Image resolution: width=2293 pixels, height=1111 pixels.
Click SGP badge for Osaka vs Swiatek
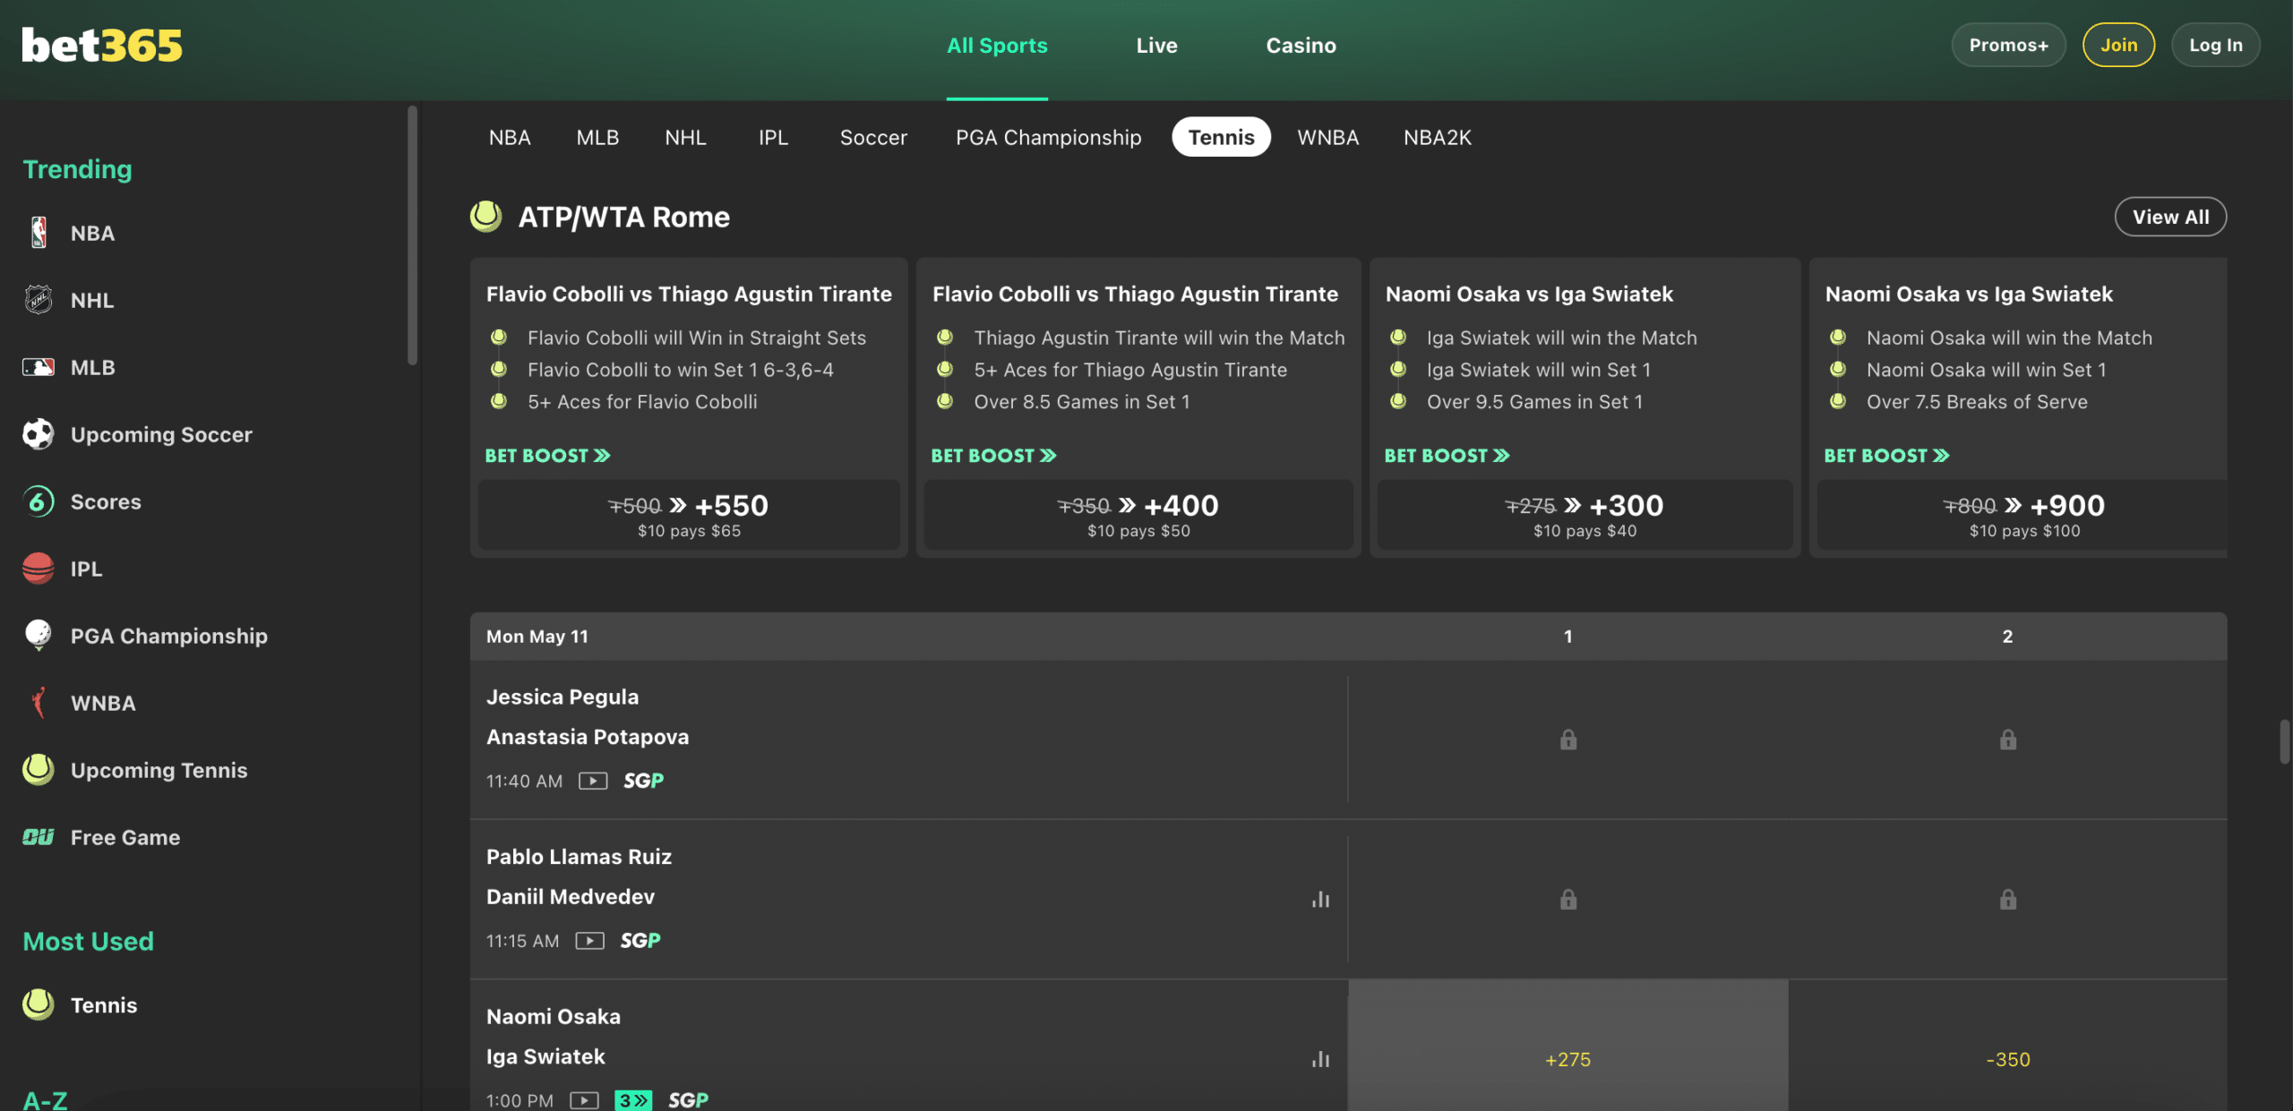[x=688, y=1100]
